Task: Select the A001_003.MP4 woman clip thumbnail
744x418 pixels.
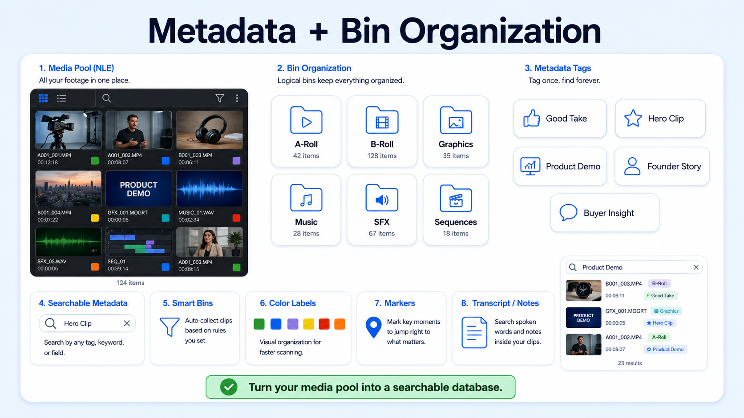Action: [210, 242]
